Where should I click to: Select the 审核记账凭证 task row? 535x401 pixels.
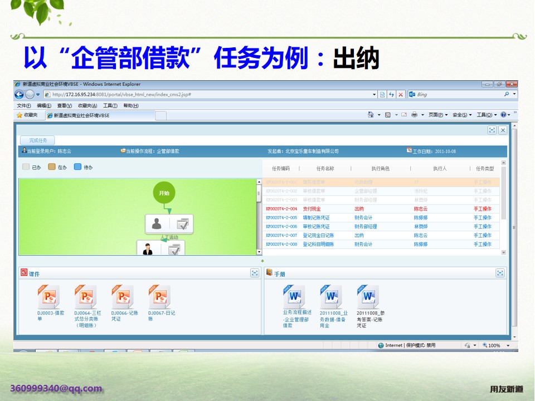point(382,227)
